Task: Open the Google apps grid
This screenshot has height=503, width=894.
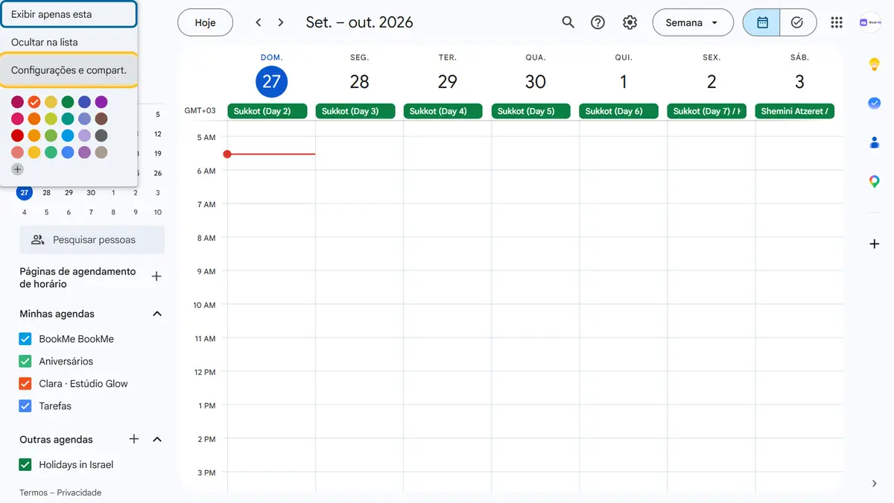Action: point(837,22)
